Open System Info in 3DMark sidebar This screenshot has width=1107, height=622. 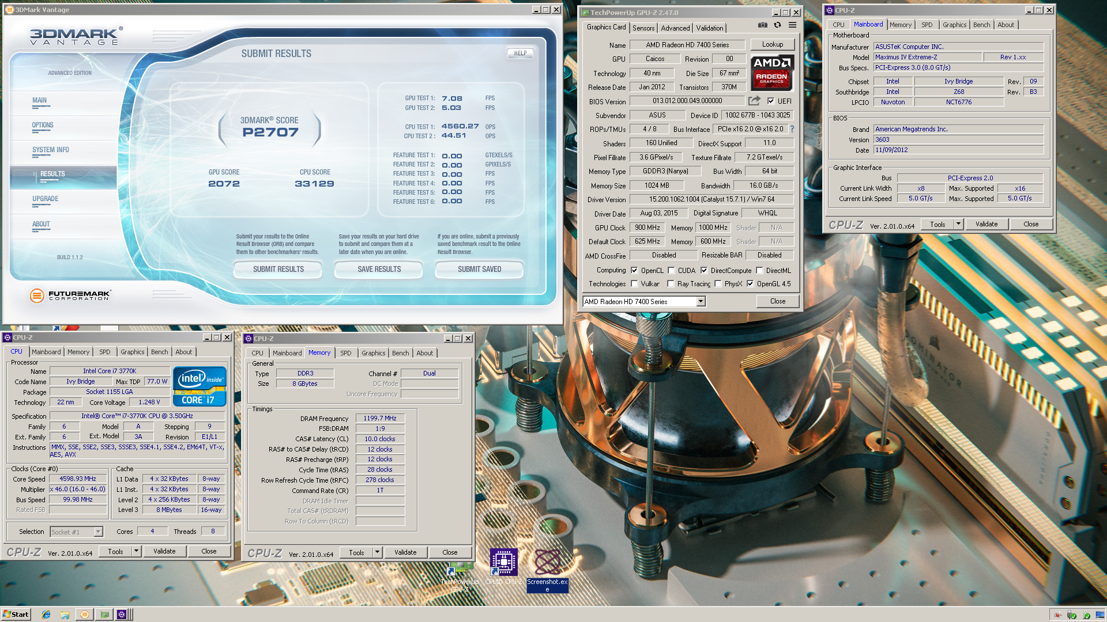(x=51, y=150)
